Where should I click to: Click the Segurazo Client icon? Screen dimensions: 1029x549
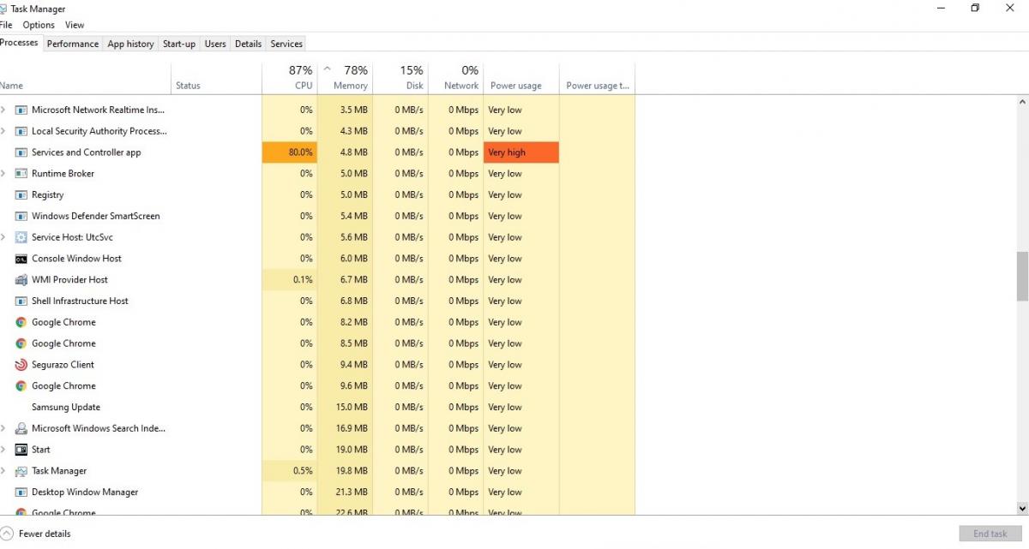click(x=21, y=365)
